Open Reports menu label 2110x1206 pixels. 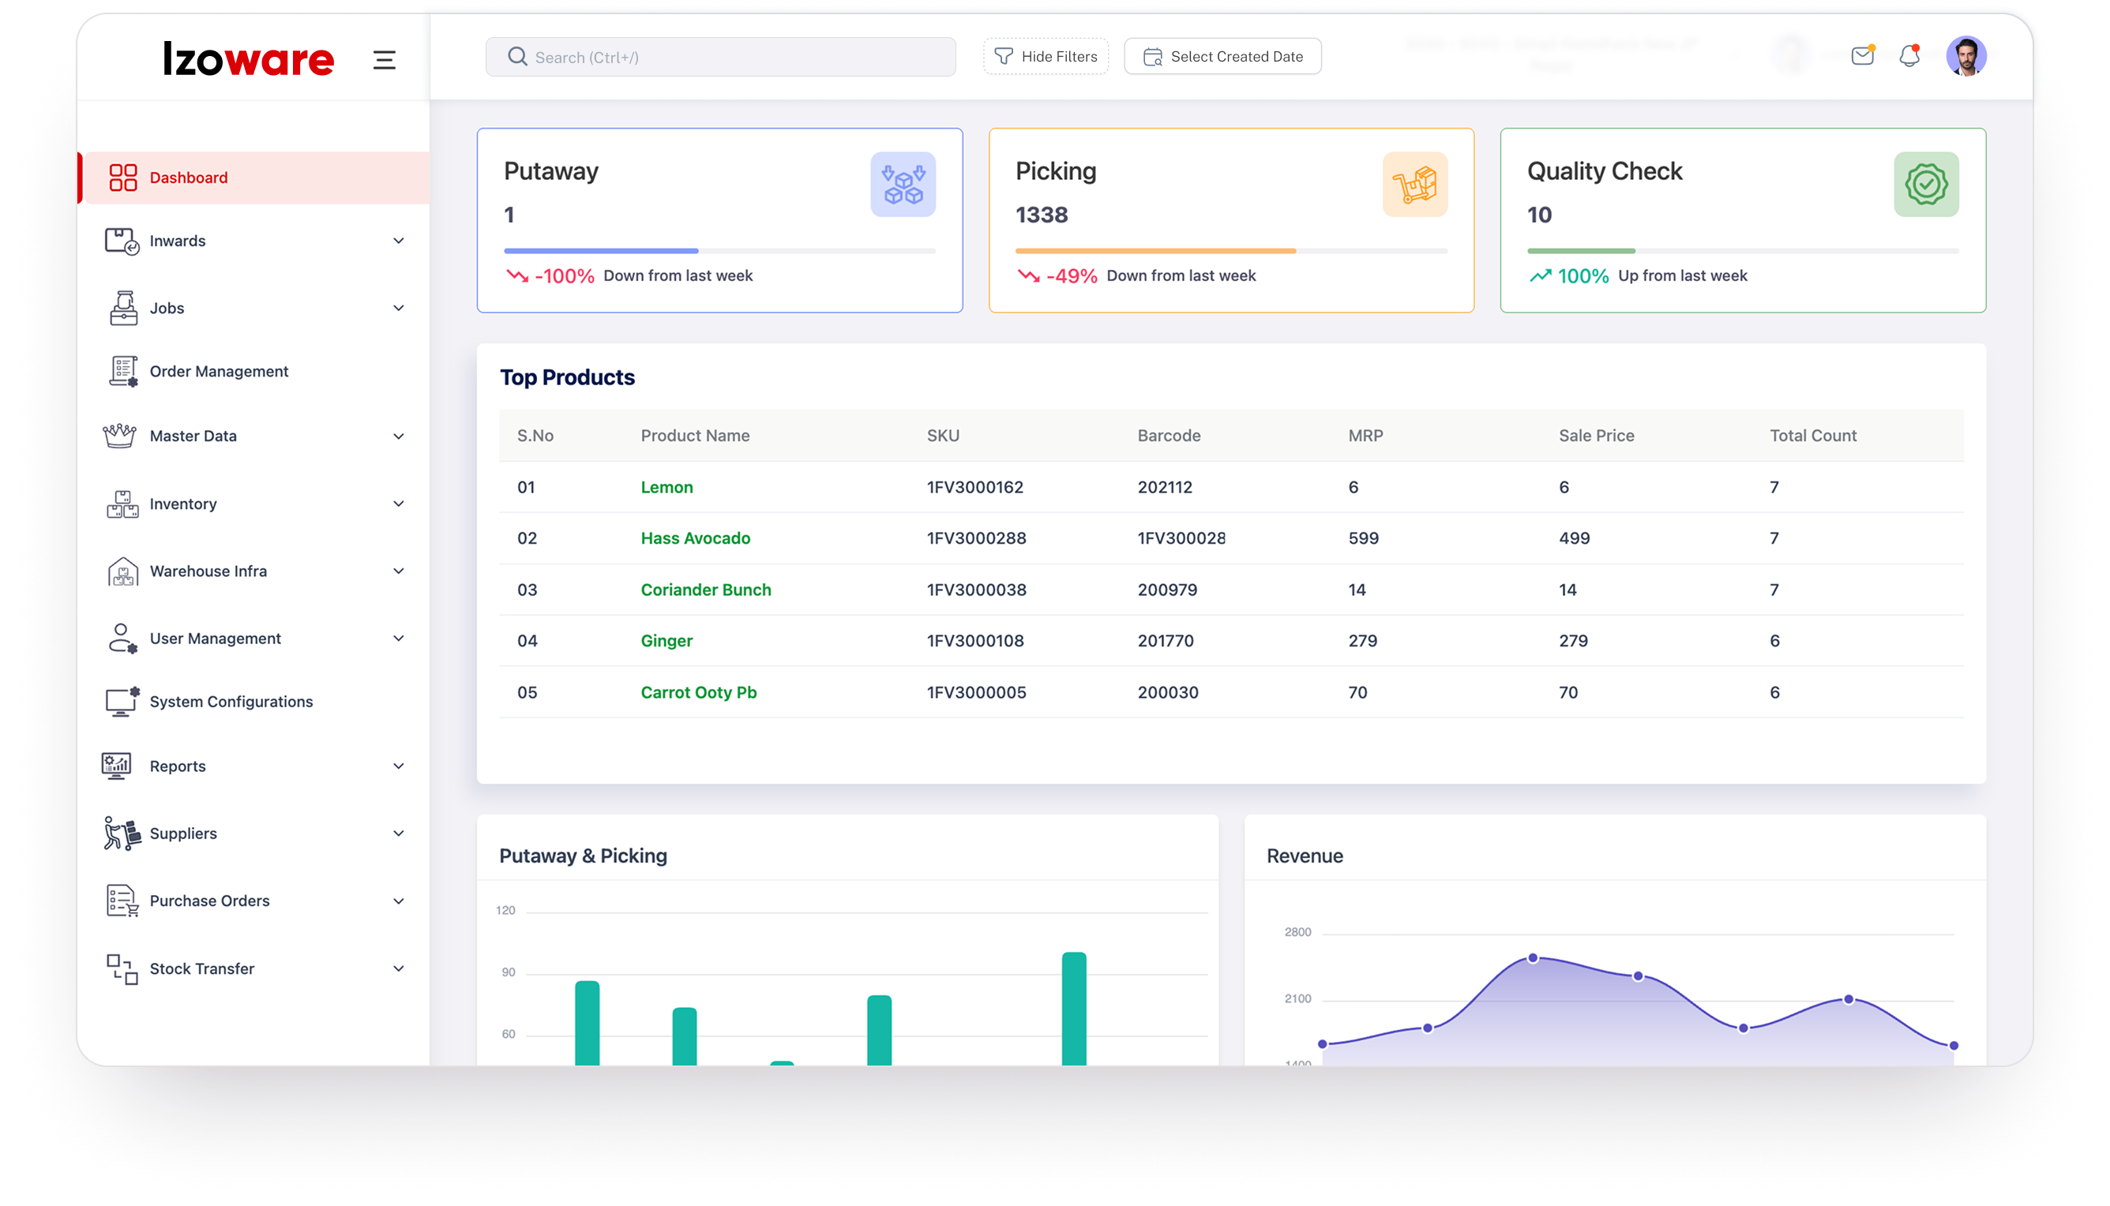178,766
